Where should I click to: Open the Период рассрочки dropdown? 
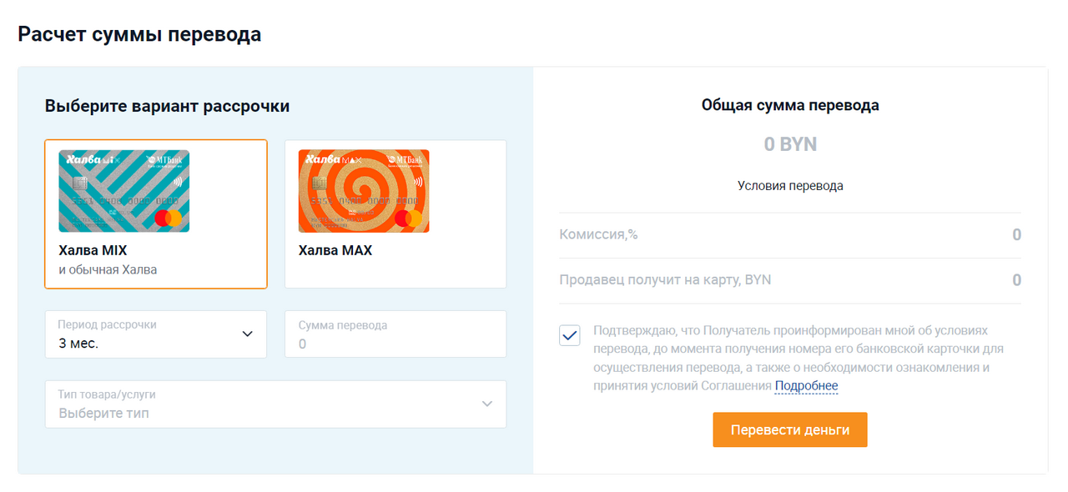(x=155, y=334)
